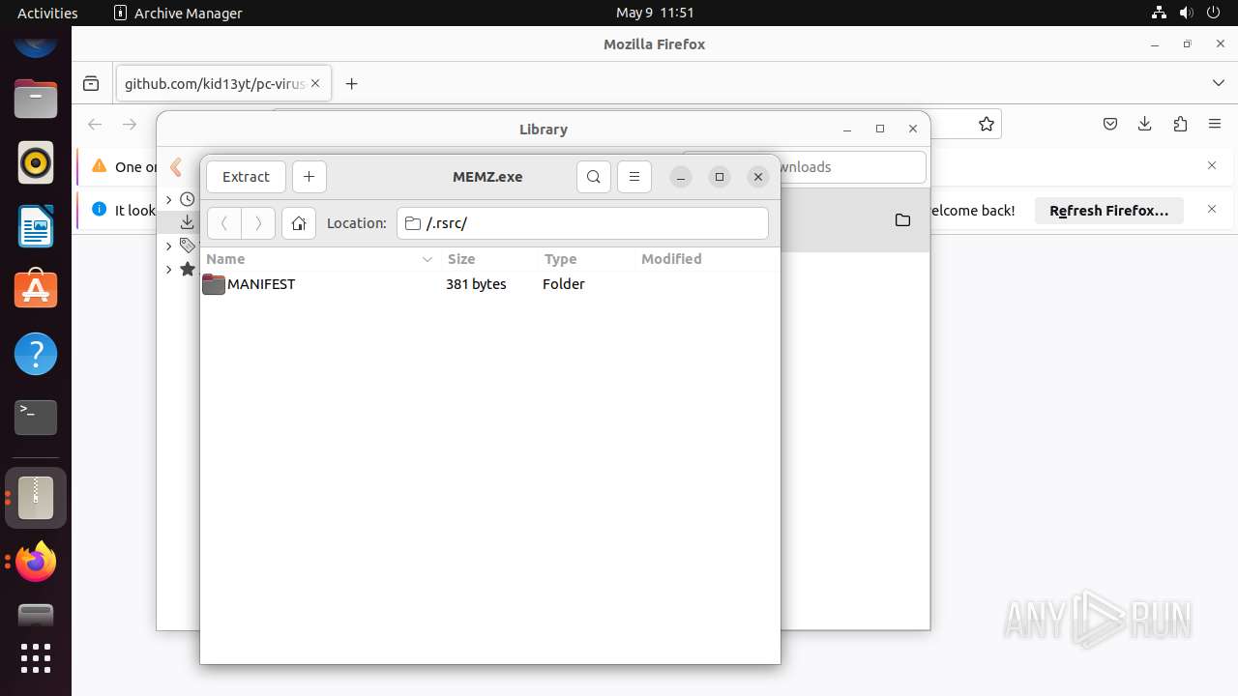The height and width of the screenshot is (696, 1238).
Task: Launch Files from the dock
Action: 36,99
